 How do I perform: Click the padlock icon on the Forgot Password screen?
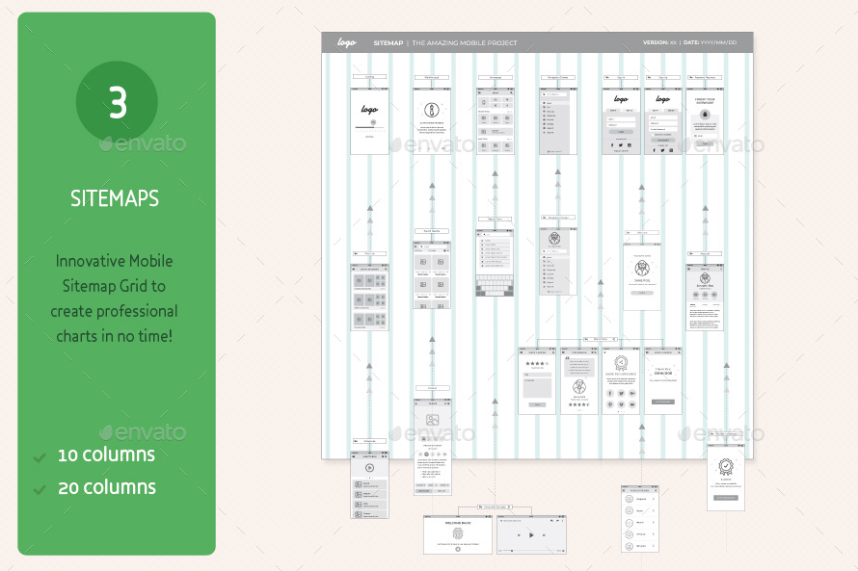click(x=705, y=114)
